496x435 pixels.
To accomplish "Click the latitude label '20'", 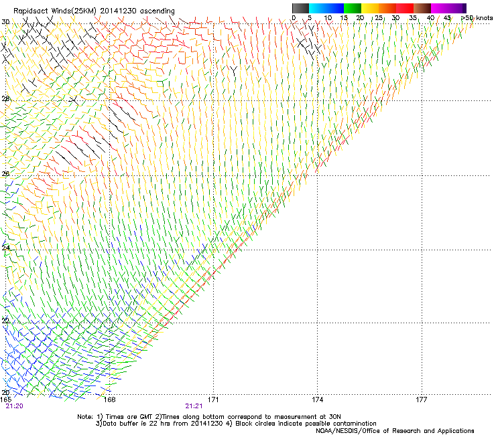I will [x=5, y=392].
